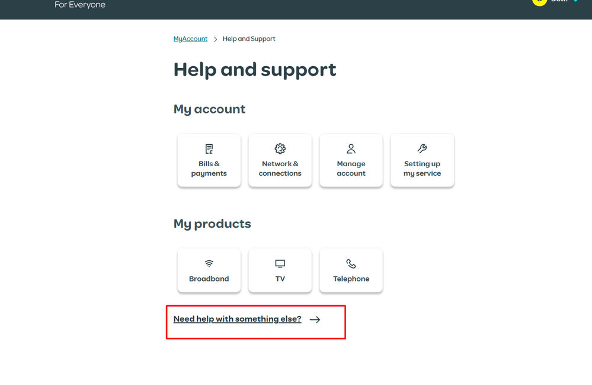The image size is (592, 385).
Task: Open the Broadband wifi icon
Action: [209, 263]
